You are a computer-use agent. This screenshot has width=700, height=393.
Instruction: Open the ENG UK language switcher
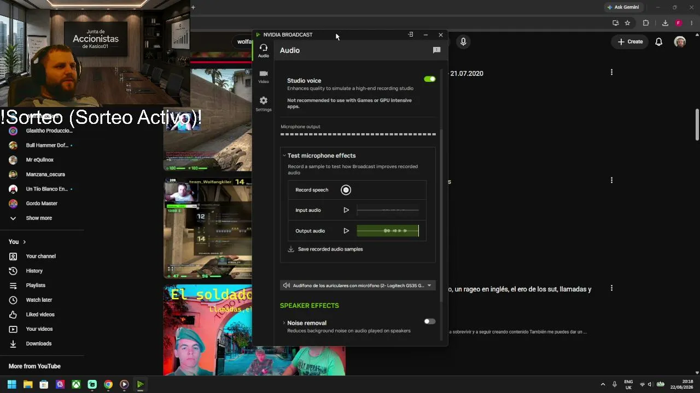pyautogui.click(x=628, y=384)
